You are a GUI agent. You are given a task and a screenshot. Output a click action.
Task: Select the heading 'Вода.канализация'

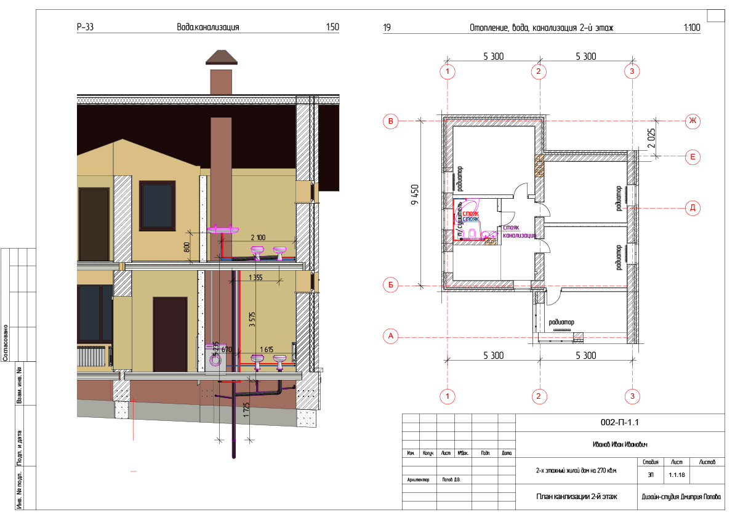coord(208,26)
